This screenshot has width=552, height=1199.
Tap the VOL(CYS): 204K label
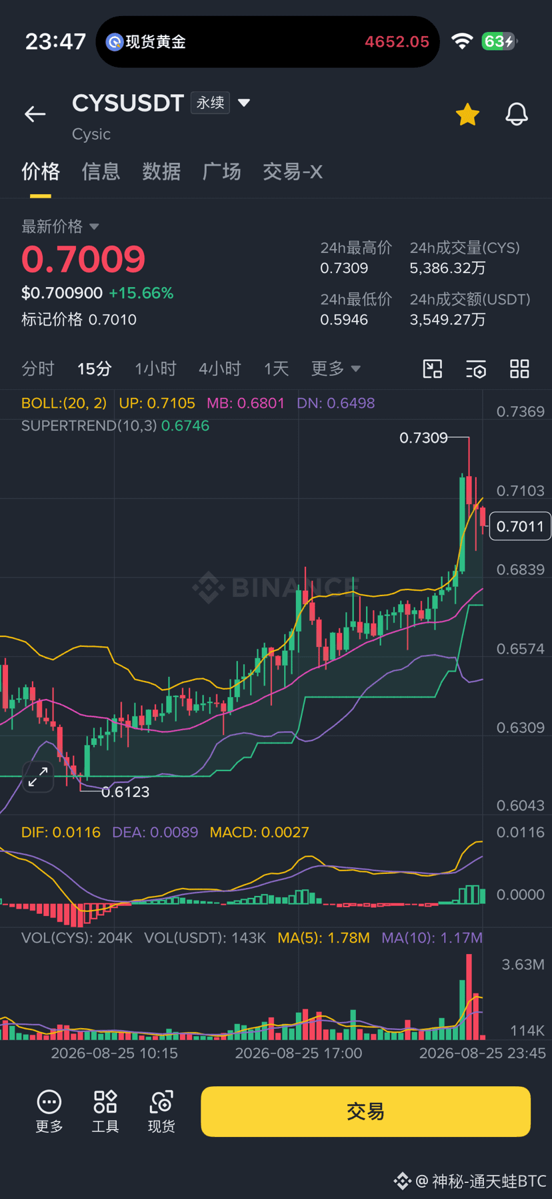(x=77, y=938)
